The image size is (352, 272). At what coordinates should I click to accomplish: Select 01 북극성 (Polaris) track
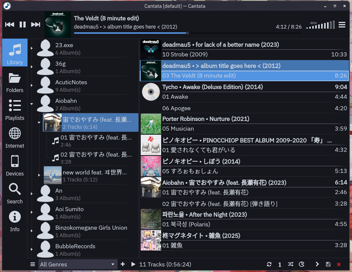point(255,224)
